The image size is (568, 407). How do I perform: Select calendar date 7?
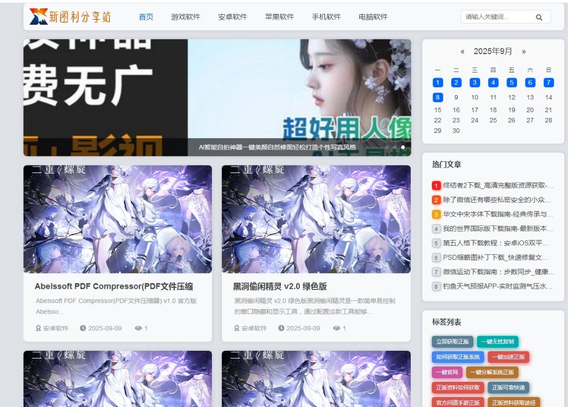click(549, 82)
